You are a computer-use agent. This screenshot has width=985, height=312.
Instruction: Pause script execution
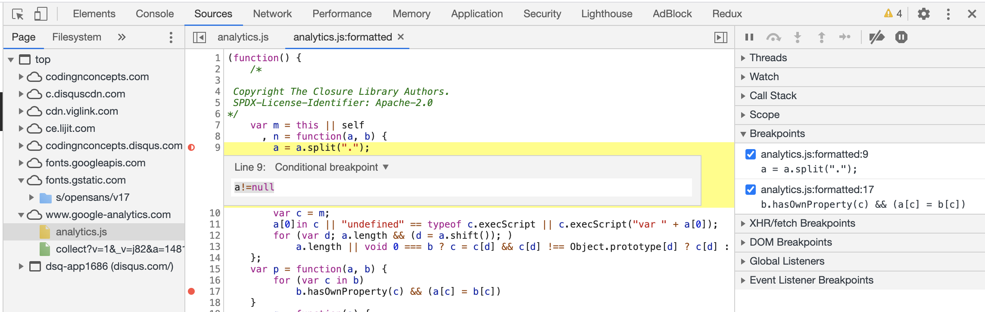(749, 37)
